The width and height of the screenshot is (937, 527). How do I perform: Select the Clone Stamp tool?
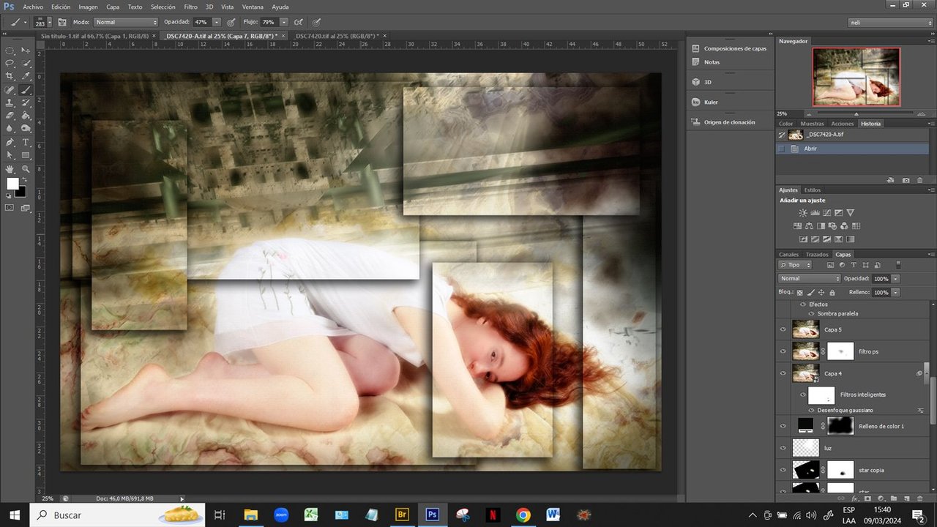point(10,103)
